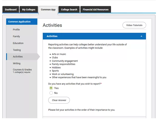Open the Profile section
The width and height of the screenshot is (159, 121).
(16, 29)
